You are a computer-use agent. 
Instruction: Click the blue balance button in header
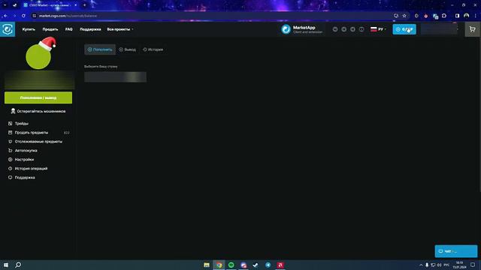coord(404,29)
